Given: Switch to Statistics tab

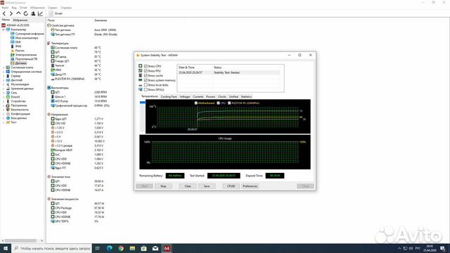Looking at the screenshot, I should coord(246,97).
